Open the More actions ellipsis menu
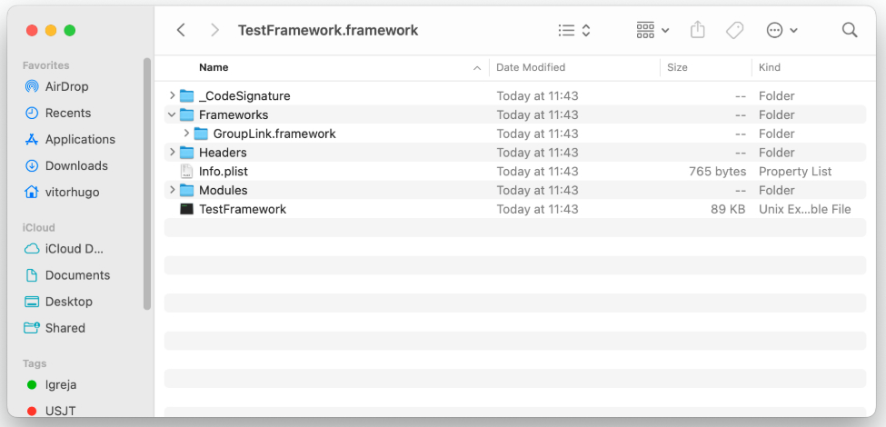The height and width of the screenshot is (427, 886). pyautogui.click(x=781, y=30)
